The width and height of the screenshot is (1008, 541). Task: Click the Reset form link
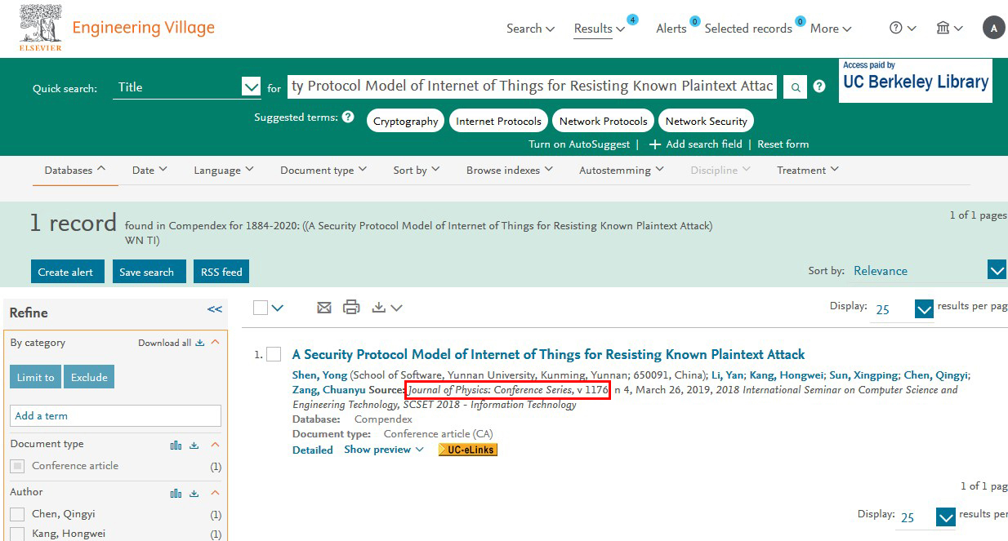tap(783, 144)
